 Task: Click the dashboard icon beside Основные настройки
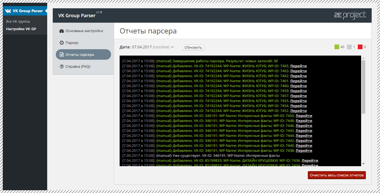point(62,31)
